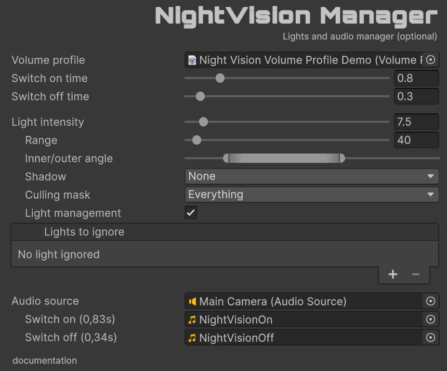Click the Light intensity slider handle

(203, 122)
